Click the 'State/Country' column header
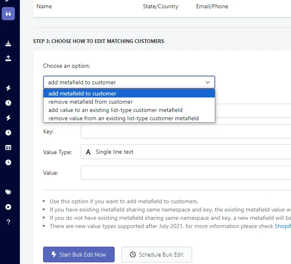The height and width of the screenshot is (264, 291). [x=161, y=7]
